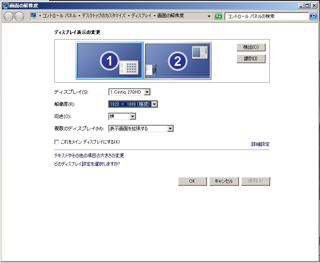Click デスクトップのカスタマイズ breadcrumb
This screenshot has width=320, height=263.
click(103, 16)
